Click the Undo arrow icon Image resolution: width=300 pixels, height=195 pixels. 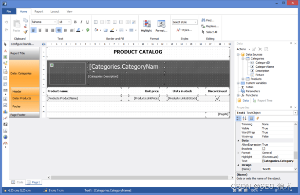tap(6, 22)
